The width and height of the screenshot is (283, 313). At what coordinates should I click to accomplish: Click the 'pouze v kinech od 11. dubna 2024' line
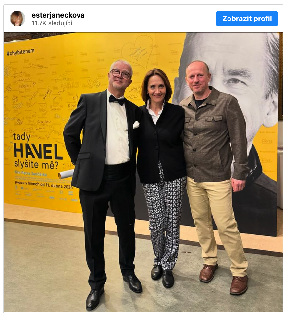click(44, 184)
